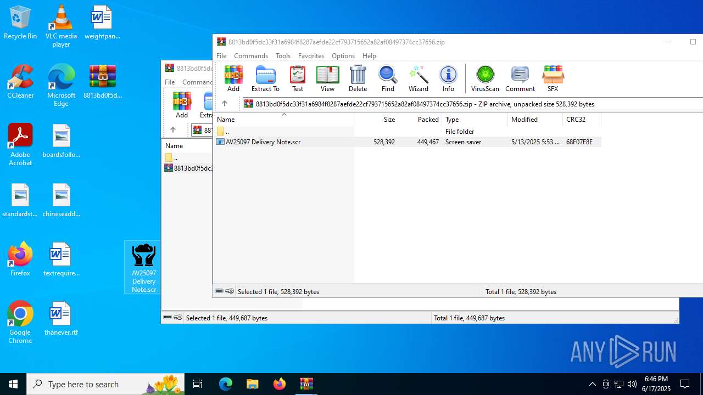This screenshot has height=395, width=703.
Task: Click the packed size 449,467 cell
Action: pos(428,142)
